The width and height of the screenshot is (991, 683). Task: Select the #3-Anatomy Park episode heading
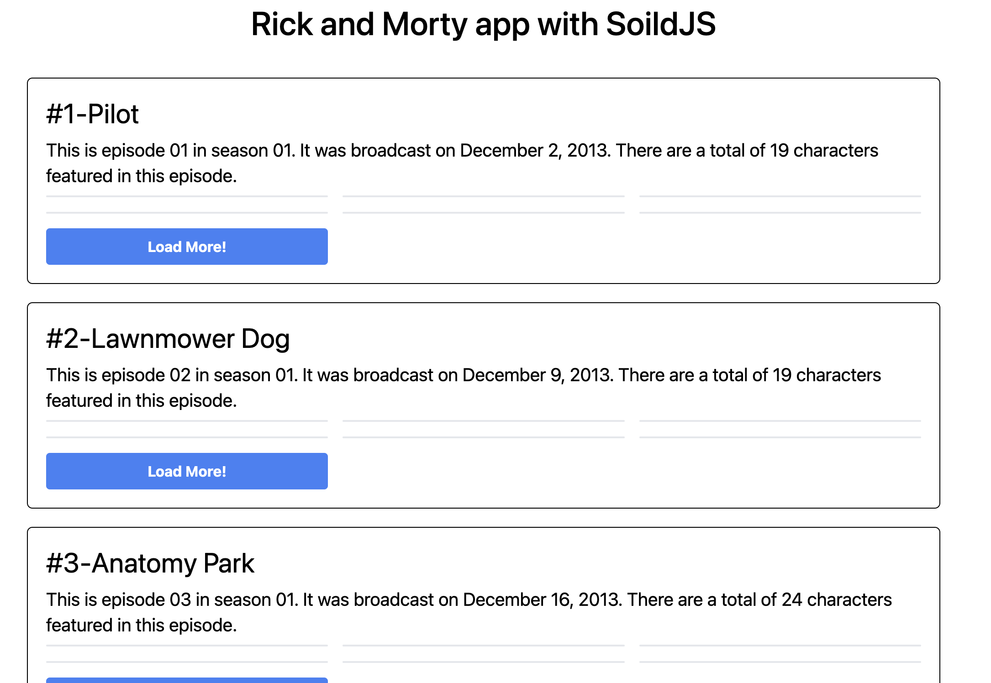tap(150, 563)
